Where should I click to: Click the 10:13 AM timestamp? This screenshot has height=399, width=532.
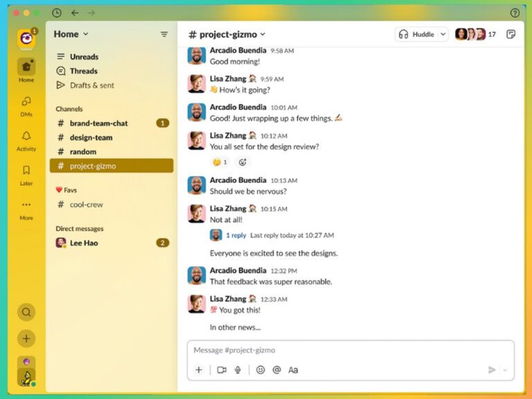(x=284, y=181)
